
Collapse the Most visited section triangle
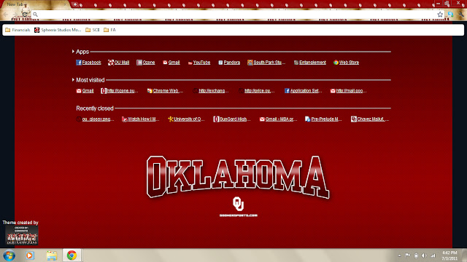pyautogui.click(x=73, y=79)
